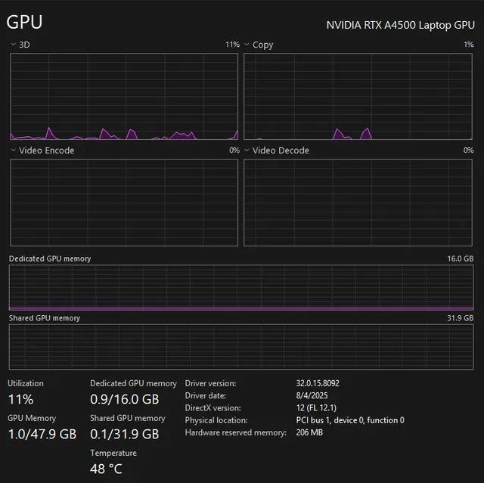This screenshot has height=483, width=484.
Task: Select the Video Encode graph area
Action: tap(124, 202)
